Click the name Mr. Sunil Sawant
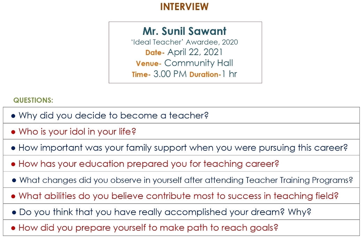Viewport: 363px width, 239px height. click(184, 31)
